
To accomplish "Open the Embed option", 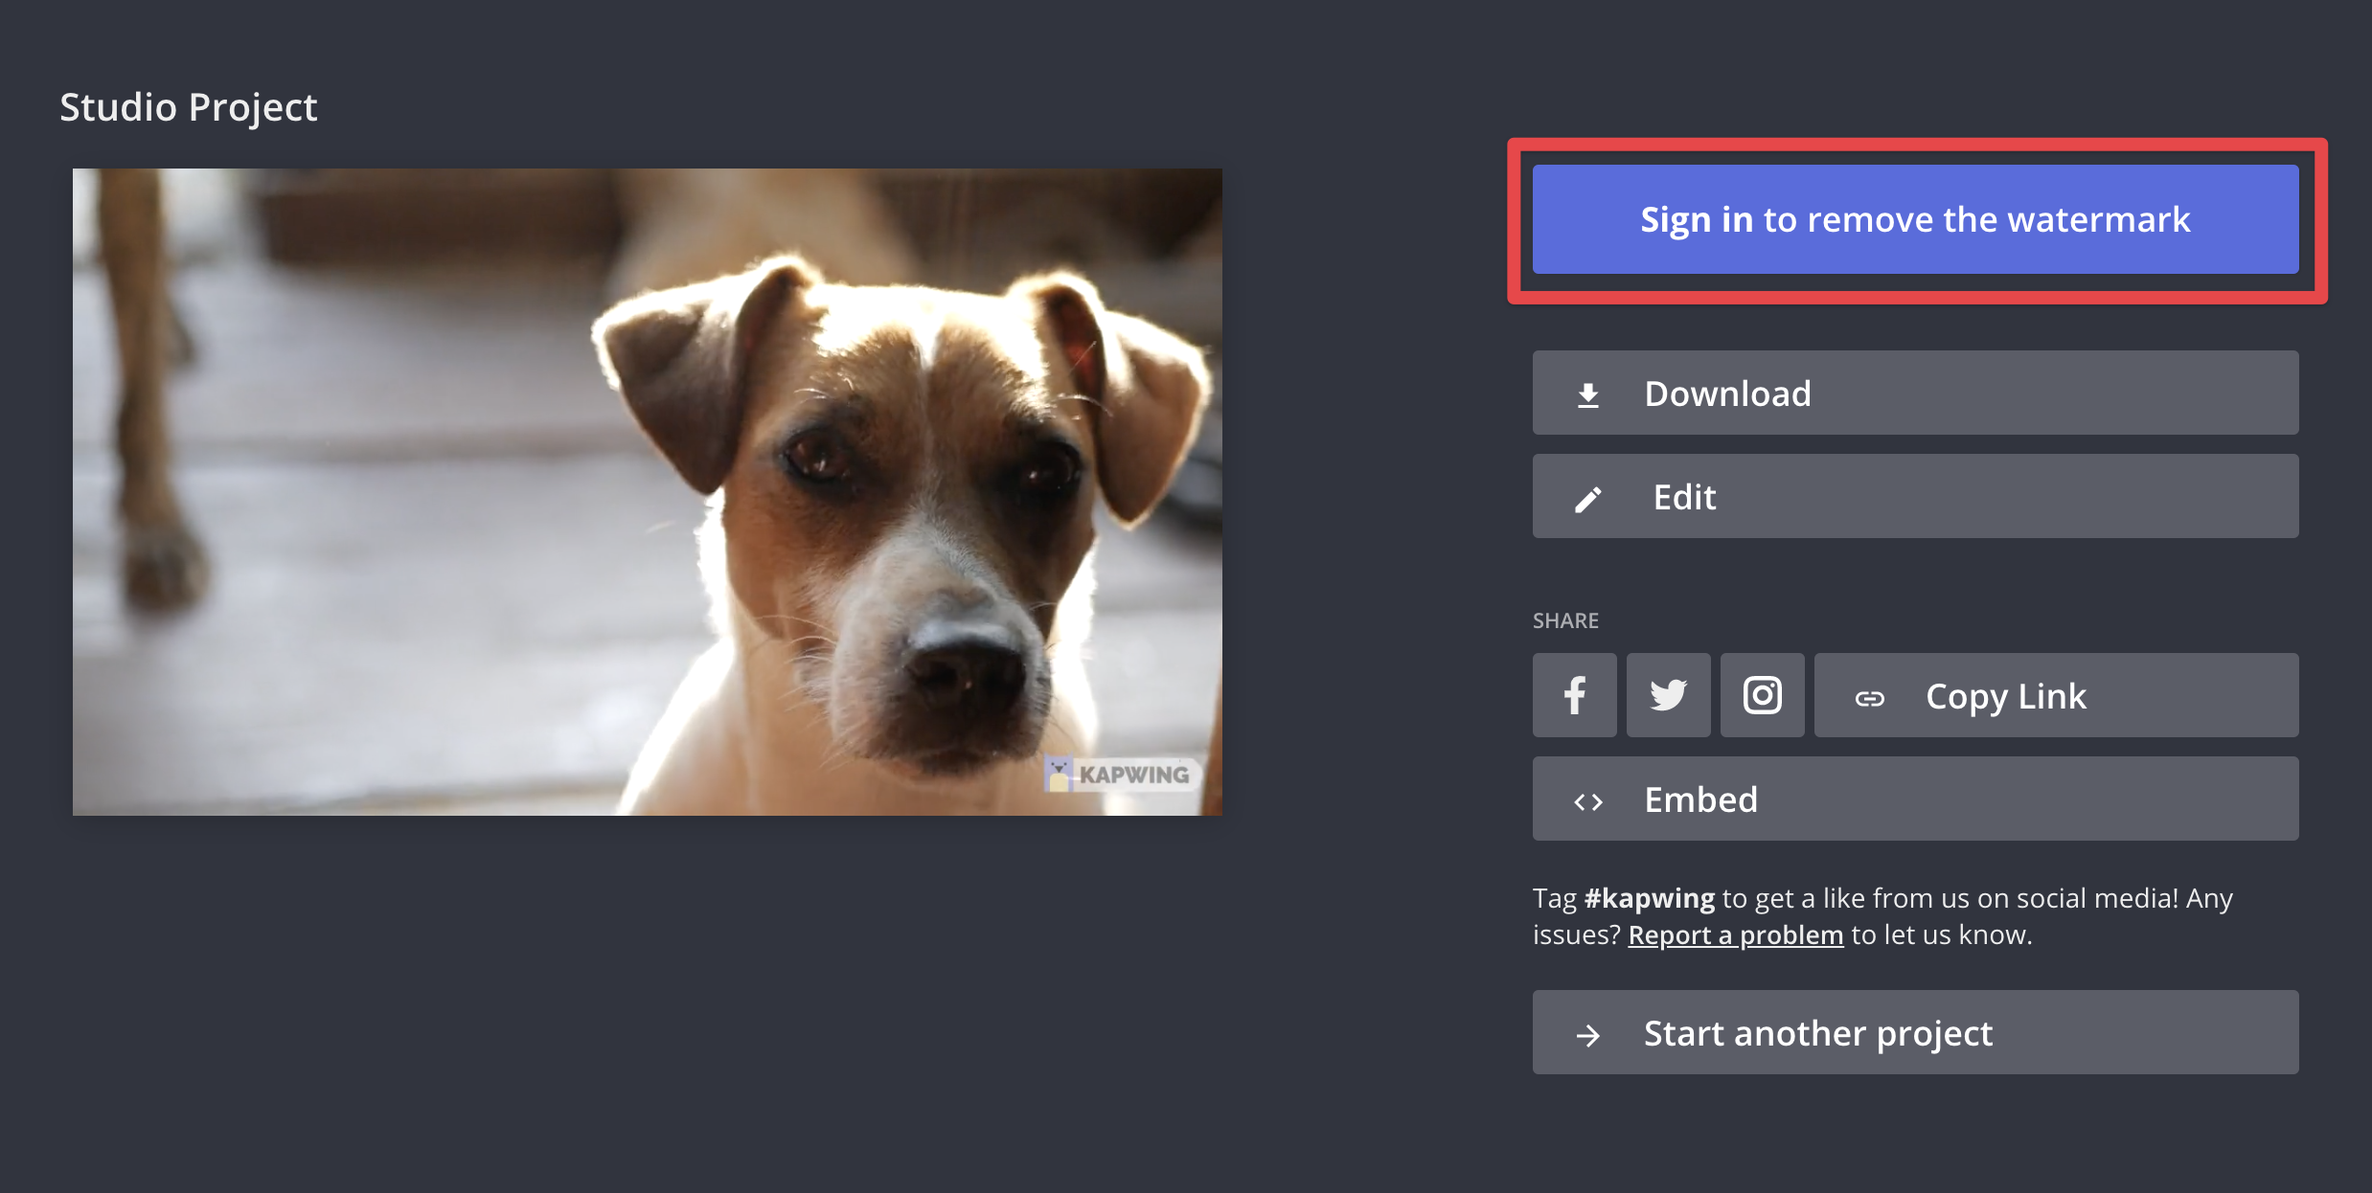I will coord(1700,799).
